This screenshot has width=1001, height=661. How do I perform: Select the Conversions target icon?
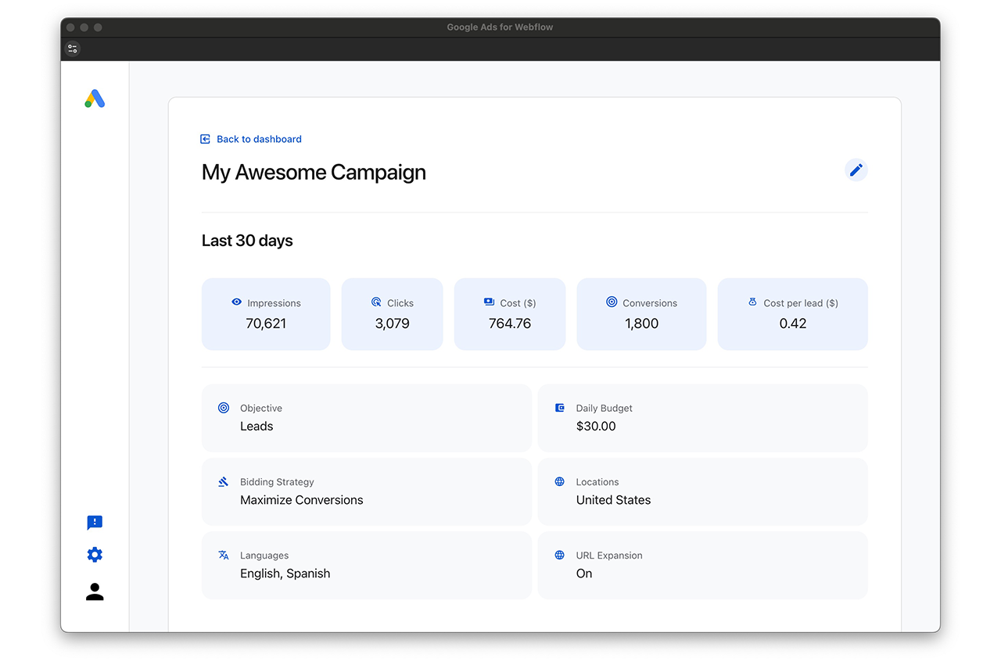coord(611,302)
